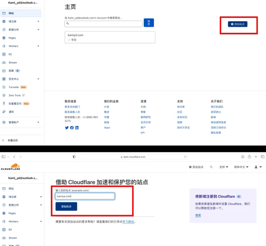Go back with the Safari back arrow
This screenshot has height=246, width=266.
[14, 157]
